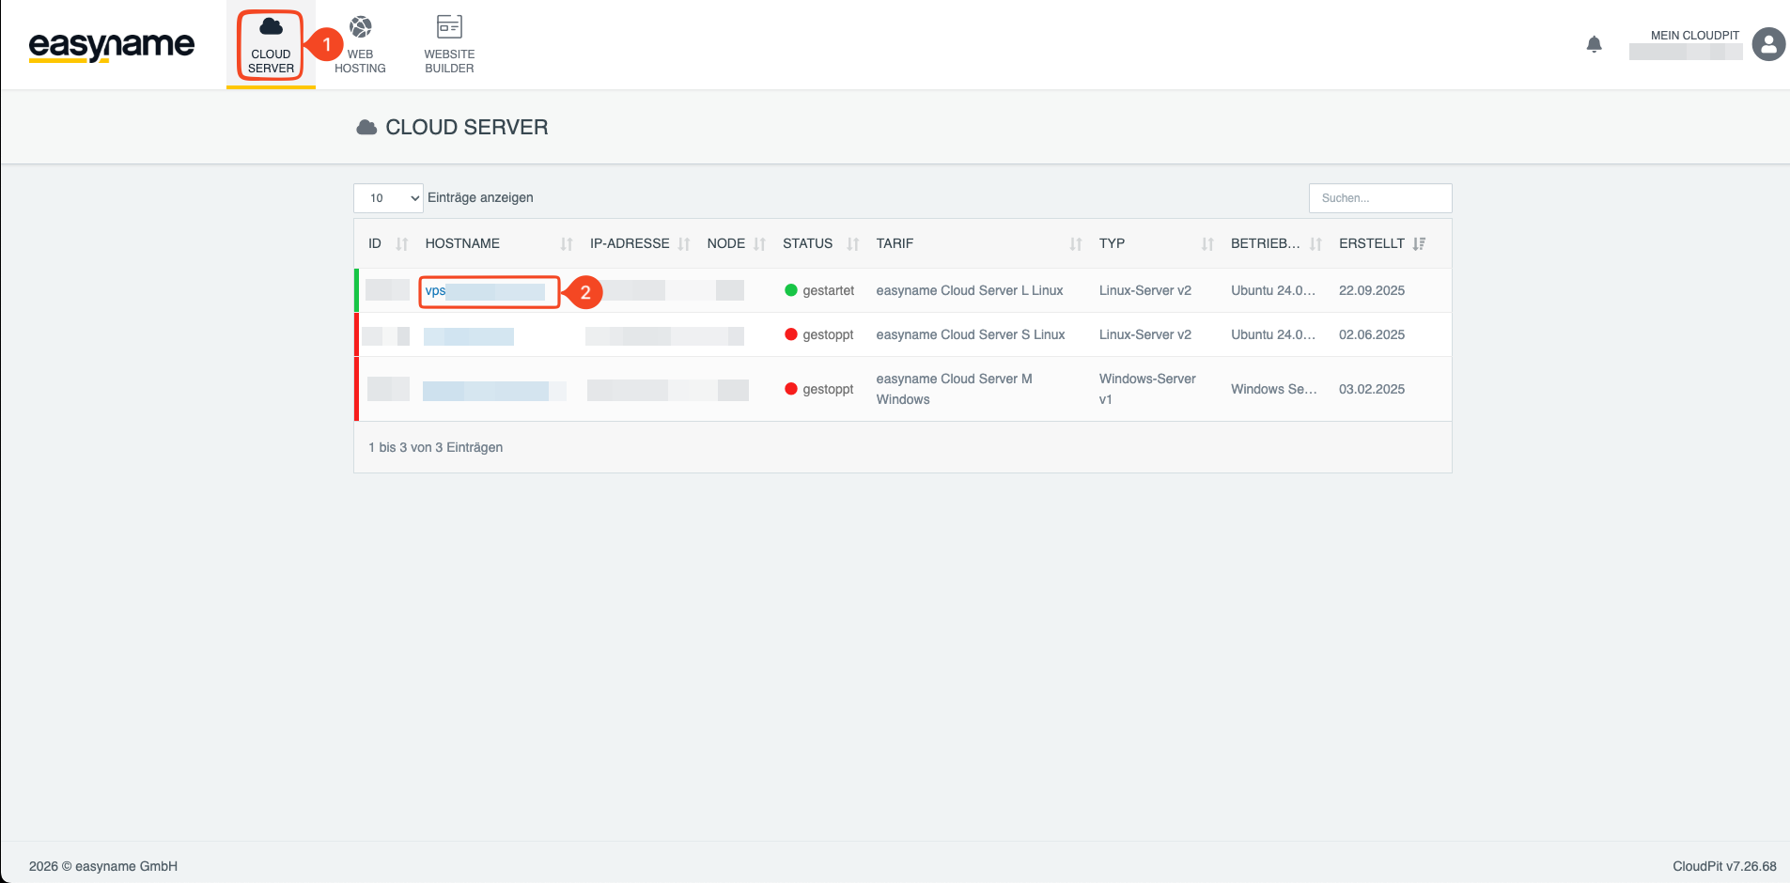Click 2026 © easyname GmbH footer
This screenshot has width=1790, height=883.
(x=103, y=866)
